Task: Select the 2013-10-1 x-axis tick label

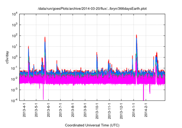Action: click(97, 111)
